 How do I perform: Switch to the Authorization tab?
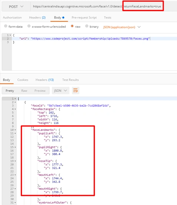tap(12, 17)
